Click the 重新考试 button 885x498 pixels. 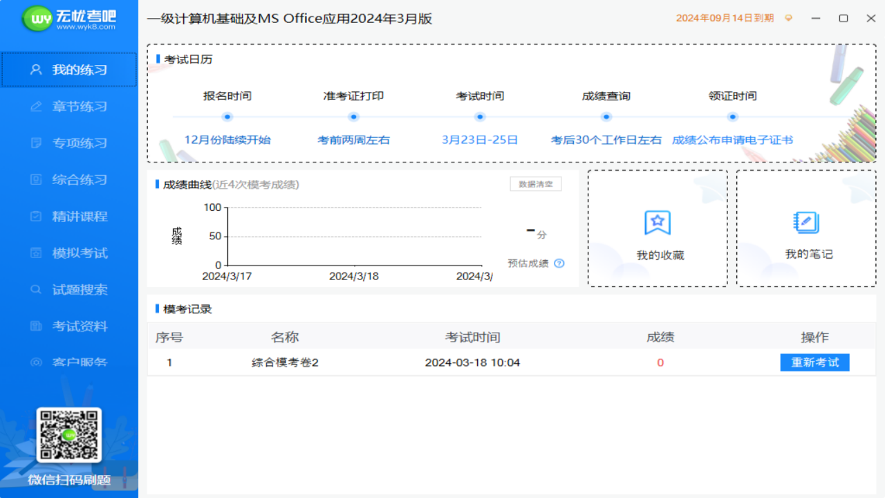814,362
